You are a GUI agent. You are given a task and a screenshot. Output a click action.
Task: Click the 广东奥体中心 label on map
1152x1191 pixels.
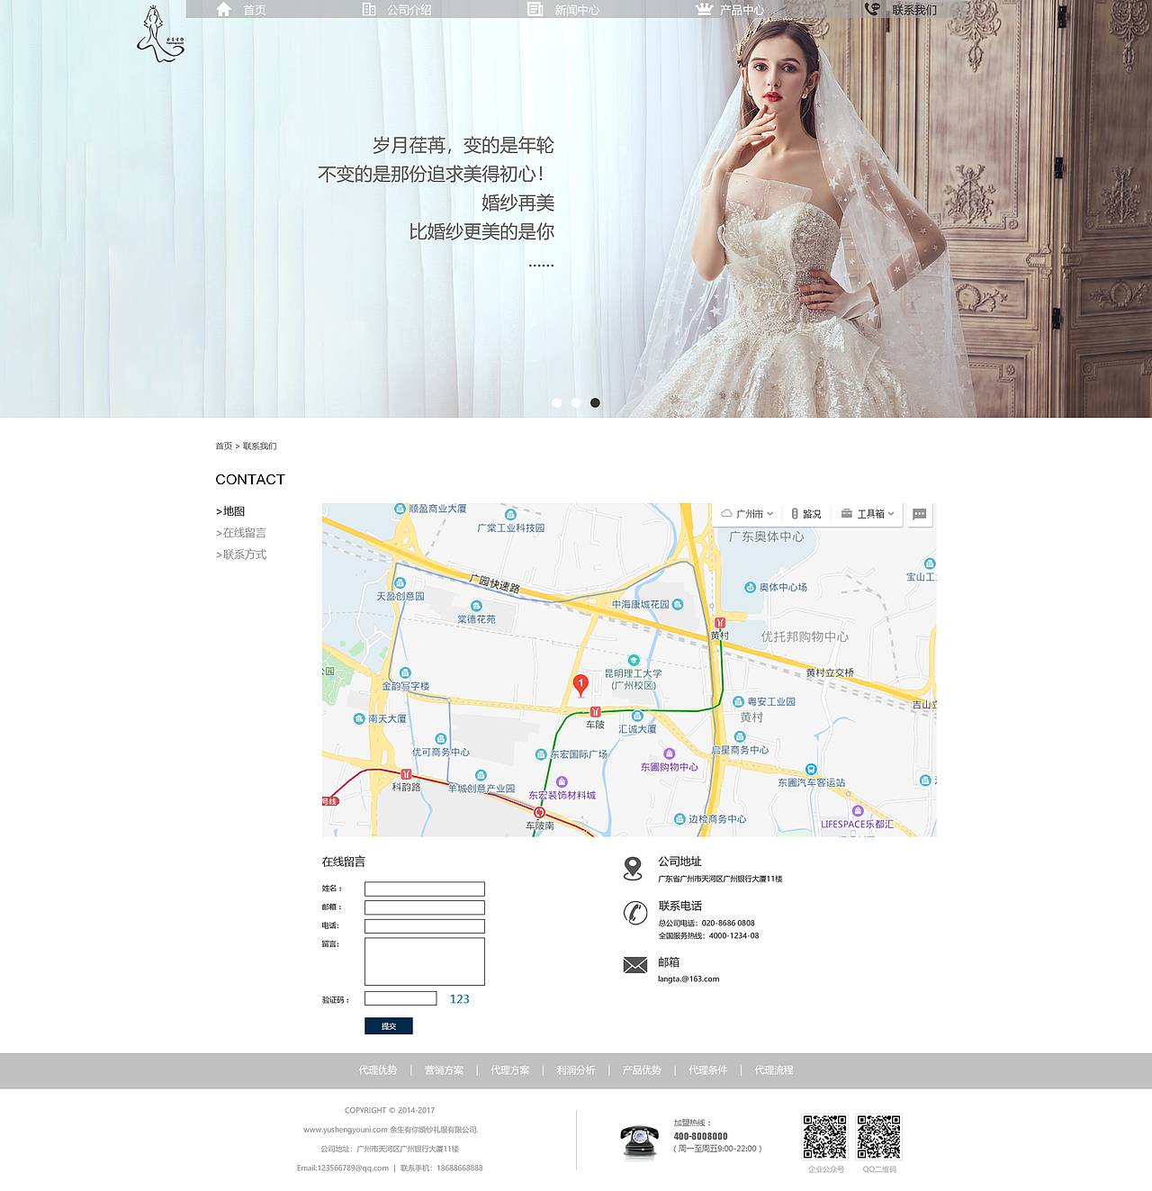click(x=767, y=537)
